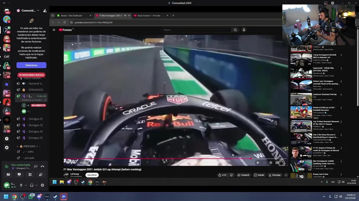Open the zeko text channel
This screenshot has height=201, width=359.
point(31,152)
